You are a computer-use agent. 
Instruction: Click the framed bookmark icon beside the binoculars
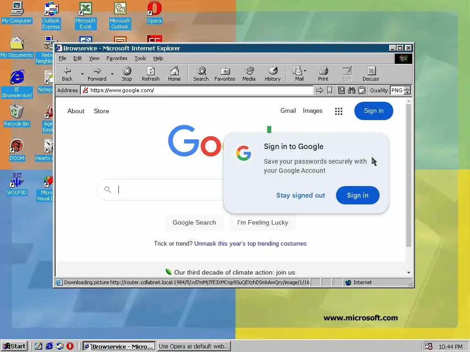(x=341, y=90)
